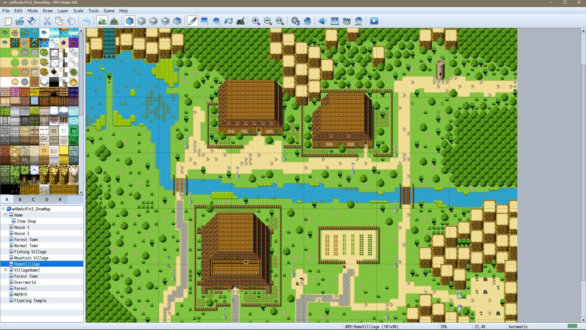Open the Resource Manager icon

pyautogui.click(x=347, y=21)
